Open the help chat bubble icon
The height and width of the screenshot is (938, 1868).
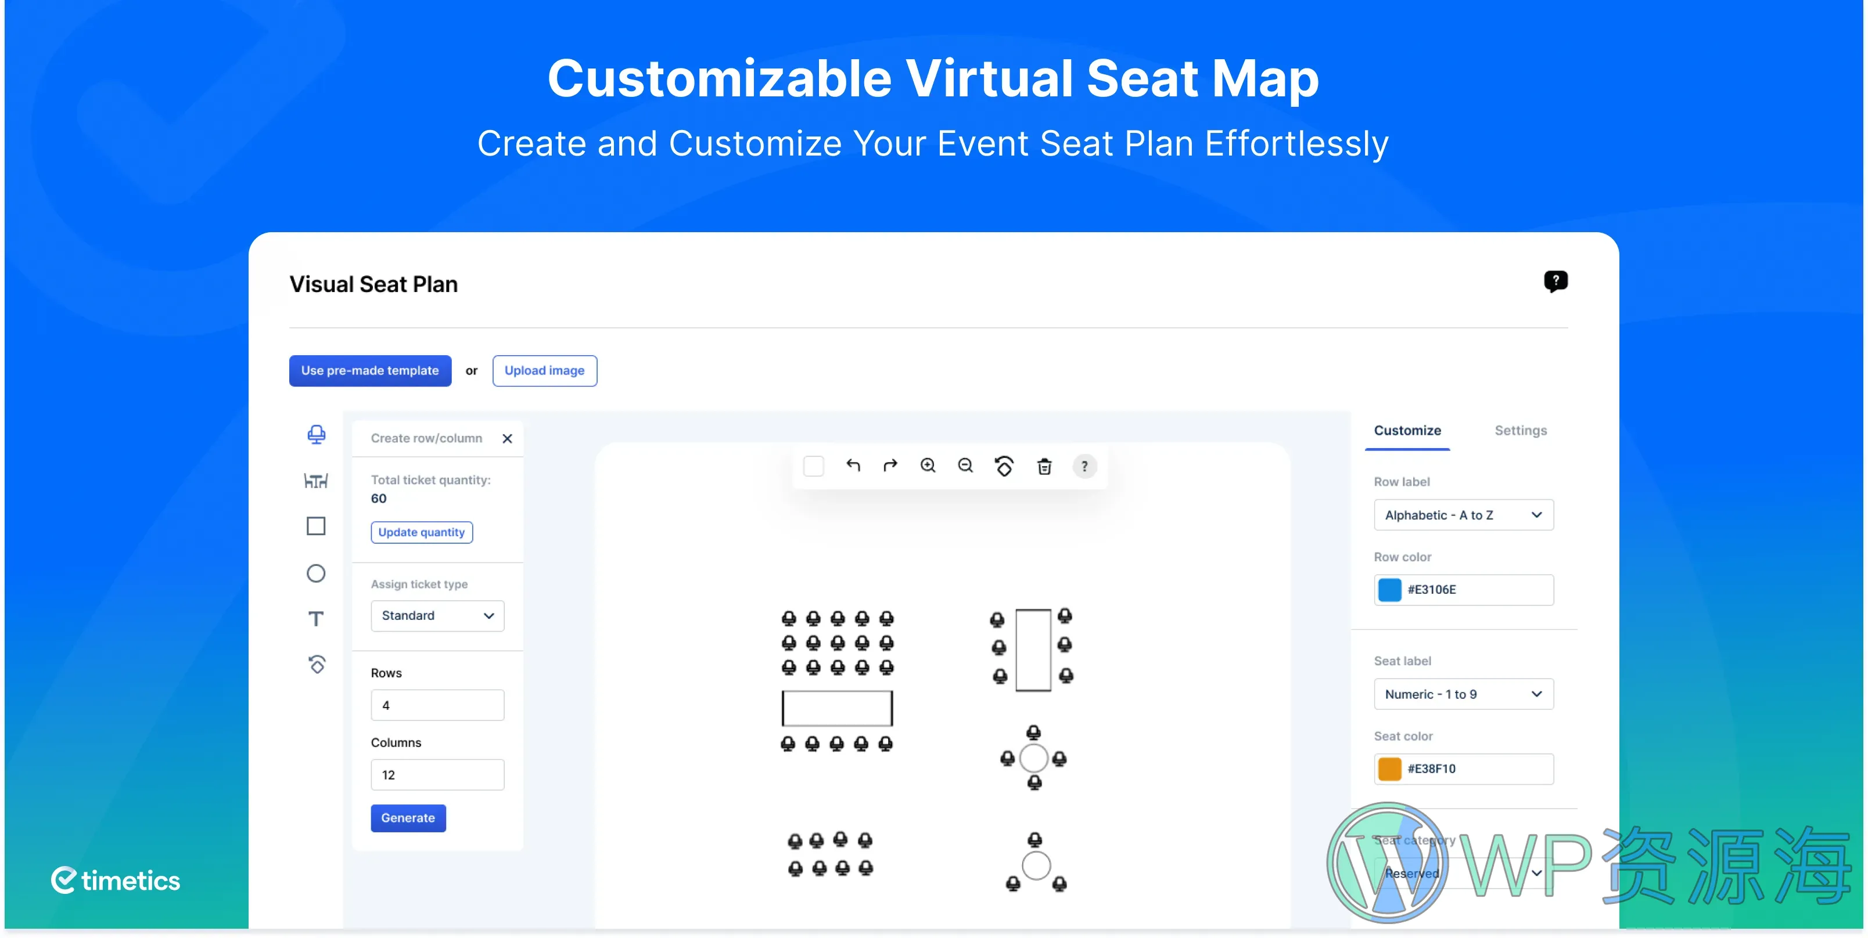coord(1556,282)
